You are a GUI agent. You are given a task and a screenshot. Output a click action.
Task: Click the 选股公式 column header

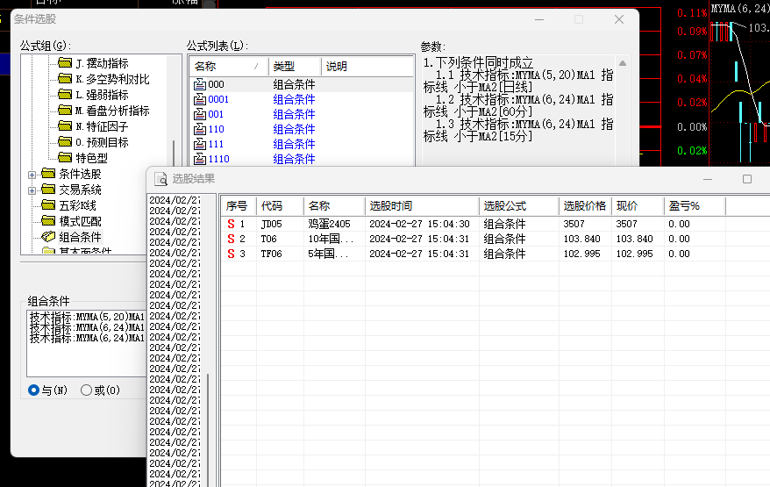(518, 206)
